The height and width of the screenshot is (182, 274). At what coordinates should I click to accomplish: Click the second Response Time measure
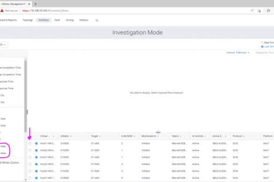[x=7, y=89]
